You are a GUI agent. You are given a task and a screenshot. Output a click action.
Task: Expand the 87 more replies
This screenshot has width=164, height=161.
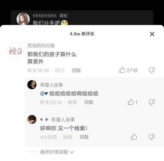coord(54,152)
